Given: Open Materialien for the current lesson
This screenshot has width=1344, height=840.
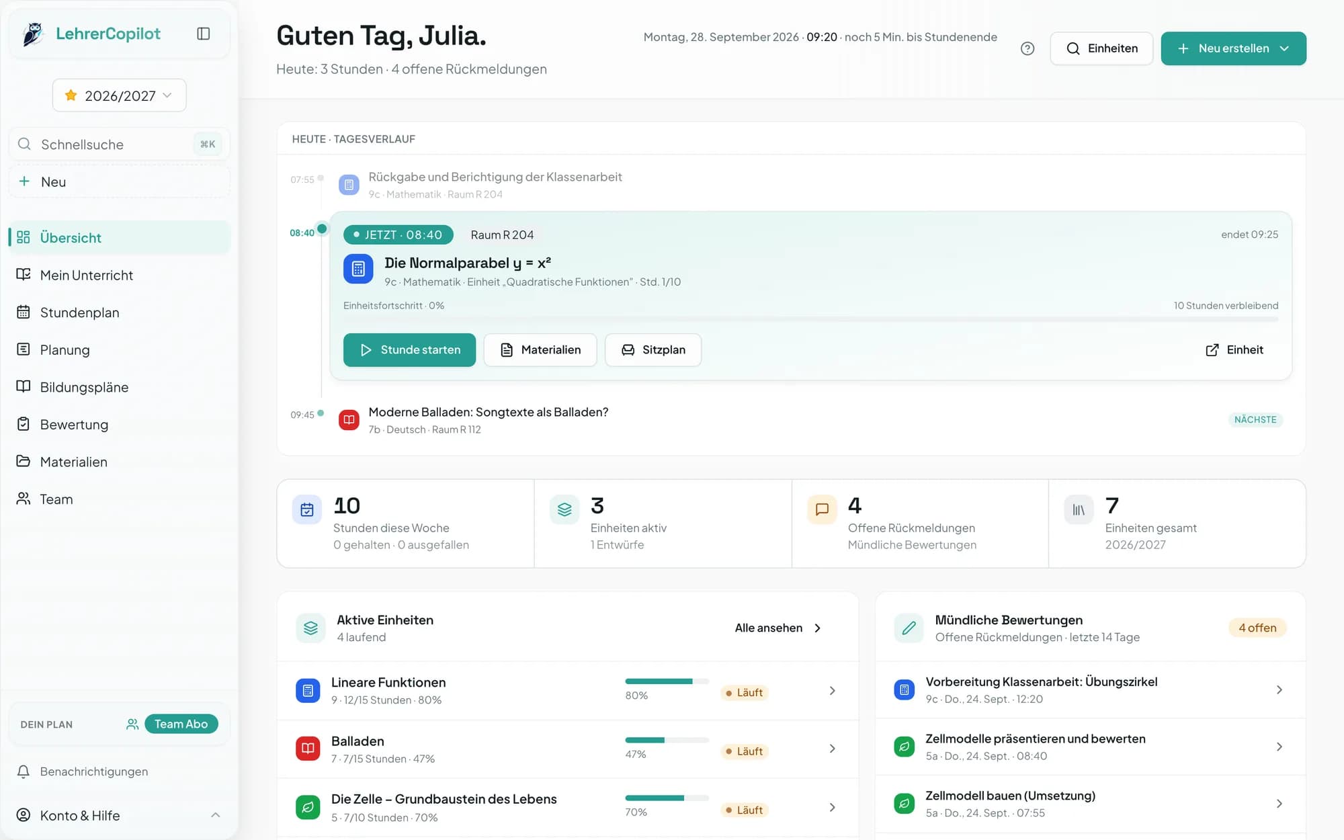Looking at the screenshot, I should click(x=540, y=350).
